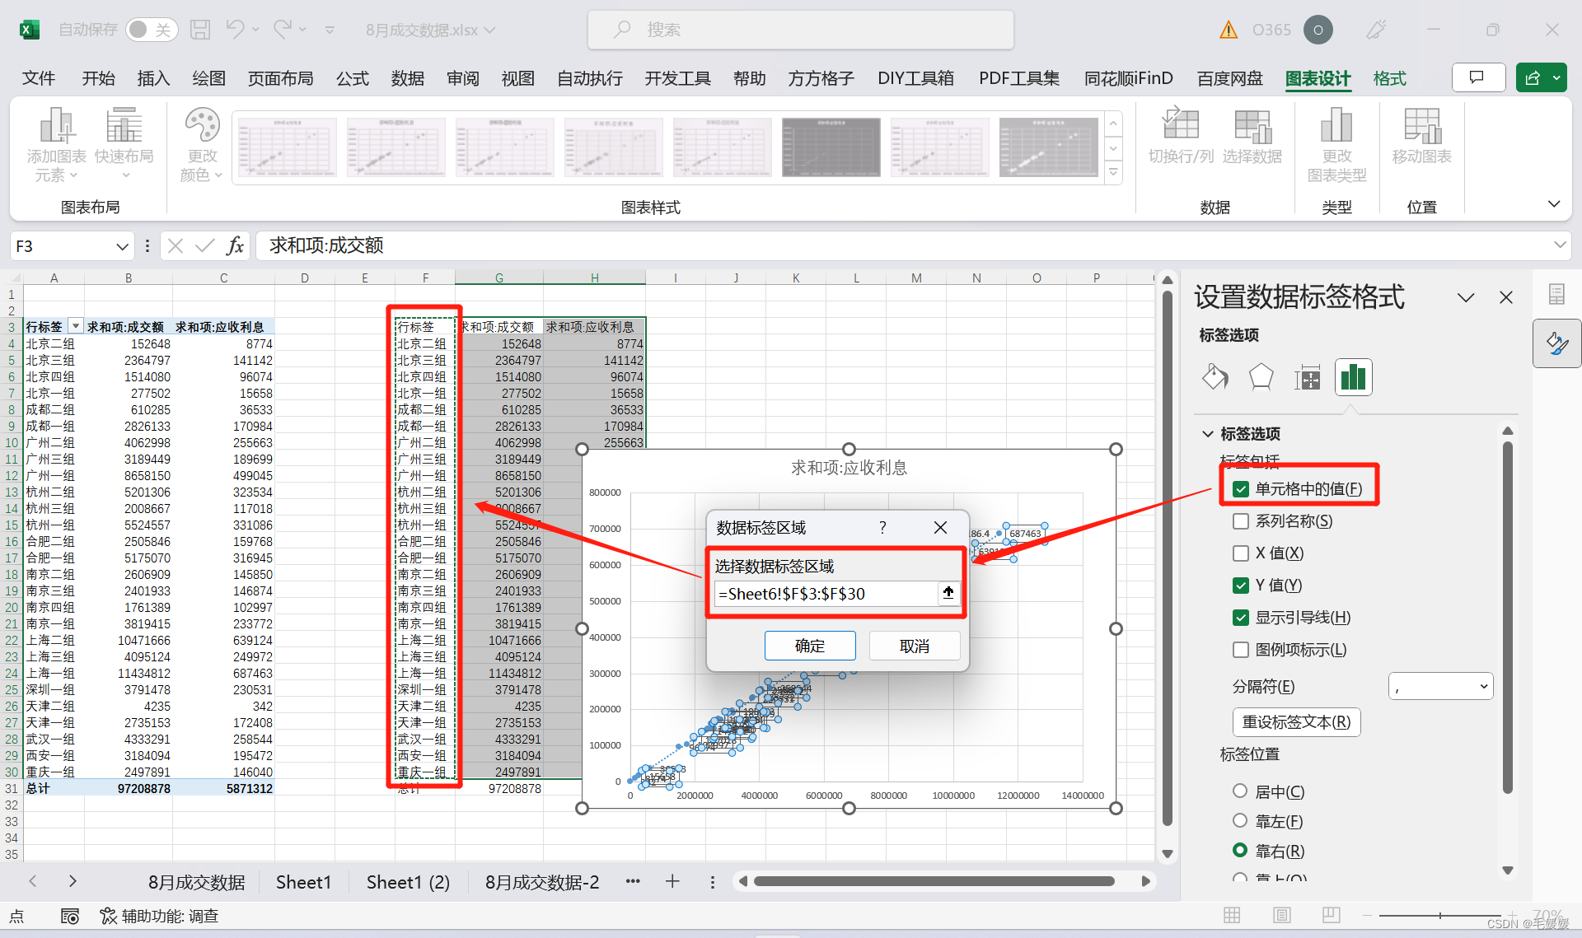Screen dimensions: 1582x938
Task: Uncheck 显示引导线(H) checkbox
Action: 1241,618
